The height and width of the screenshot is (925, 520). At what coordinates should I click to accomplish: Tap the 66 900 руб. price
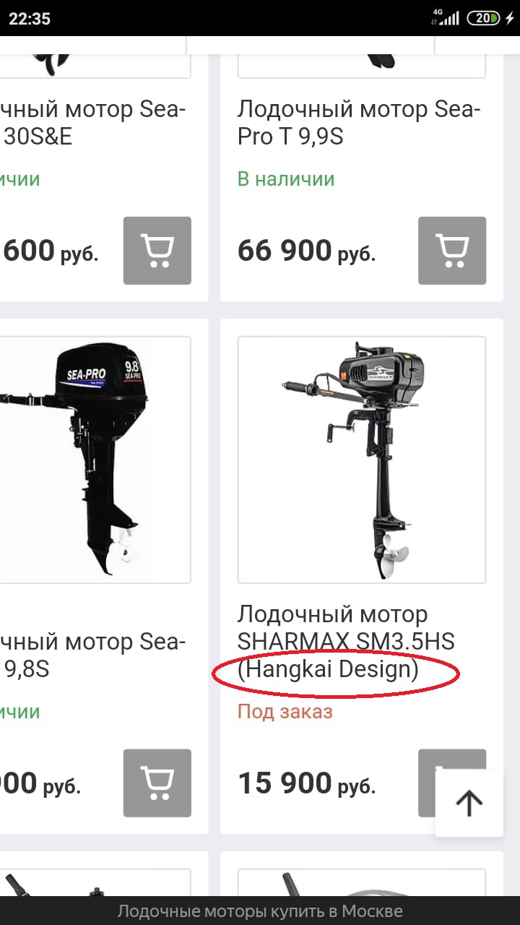[x=306, y=251]
